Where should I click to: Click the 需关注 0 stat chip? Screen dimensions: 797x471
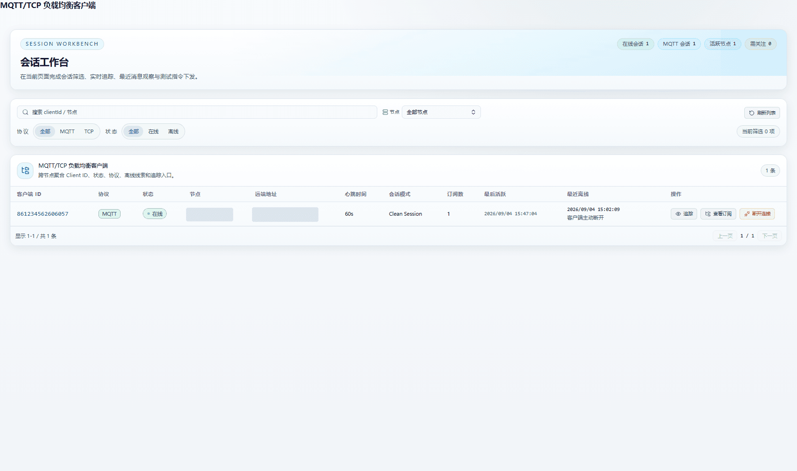point(761,44)
